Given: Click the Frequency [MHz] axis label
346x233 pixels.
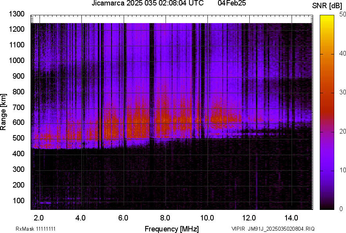Looking at the screenshot, I should pyautogui.click(x=171, y=229).
